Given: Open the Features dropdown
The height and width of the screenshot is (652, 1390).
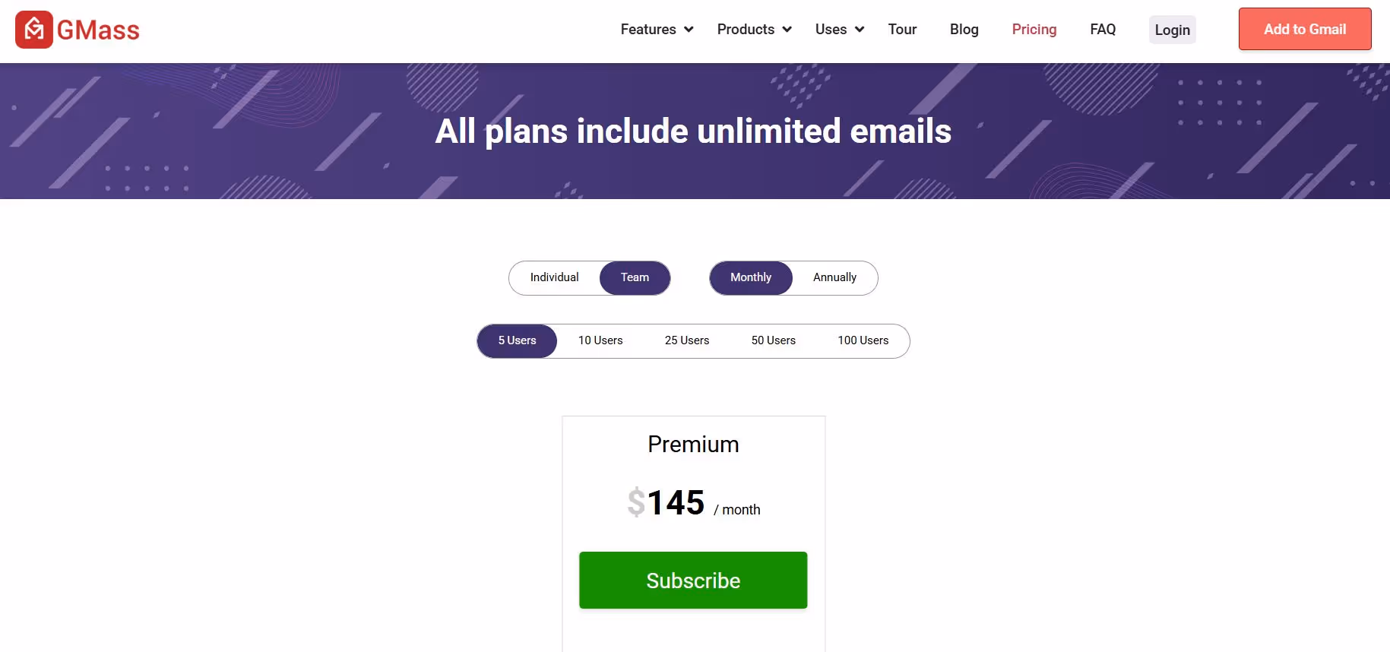Looking at the screenshot, I should tap(648, 30).
